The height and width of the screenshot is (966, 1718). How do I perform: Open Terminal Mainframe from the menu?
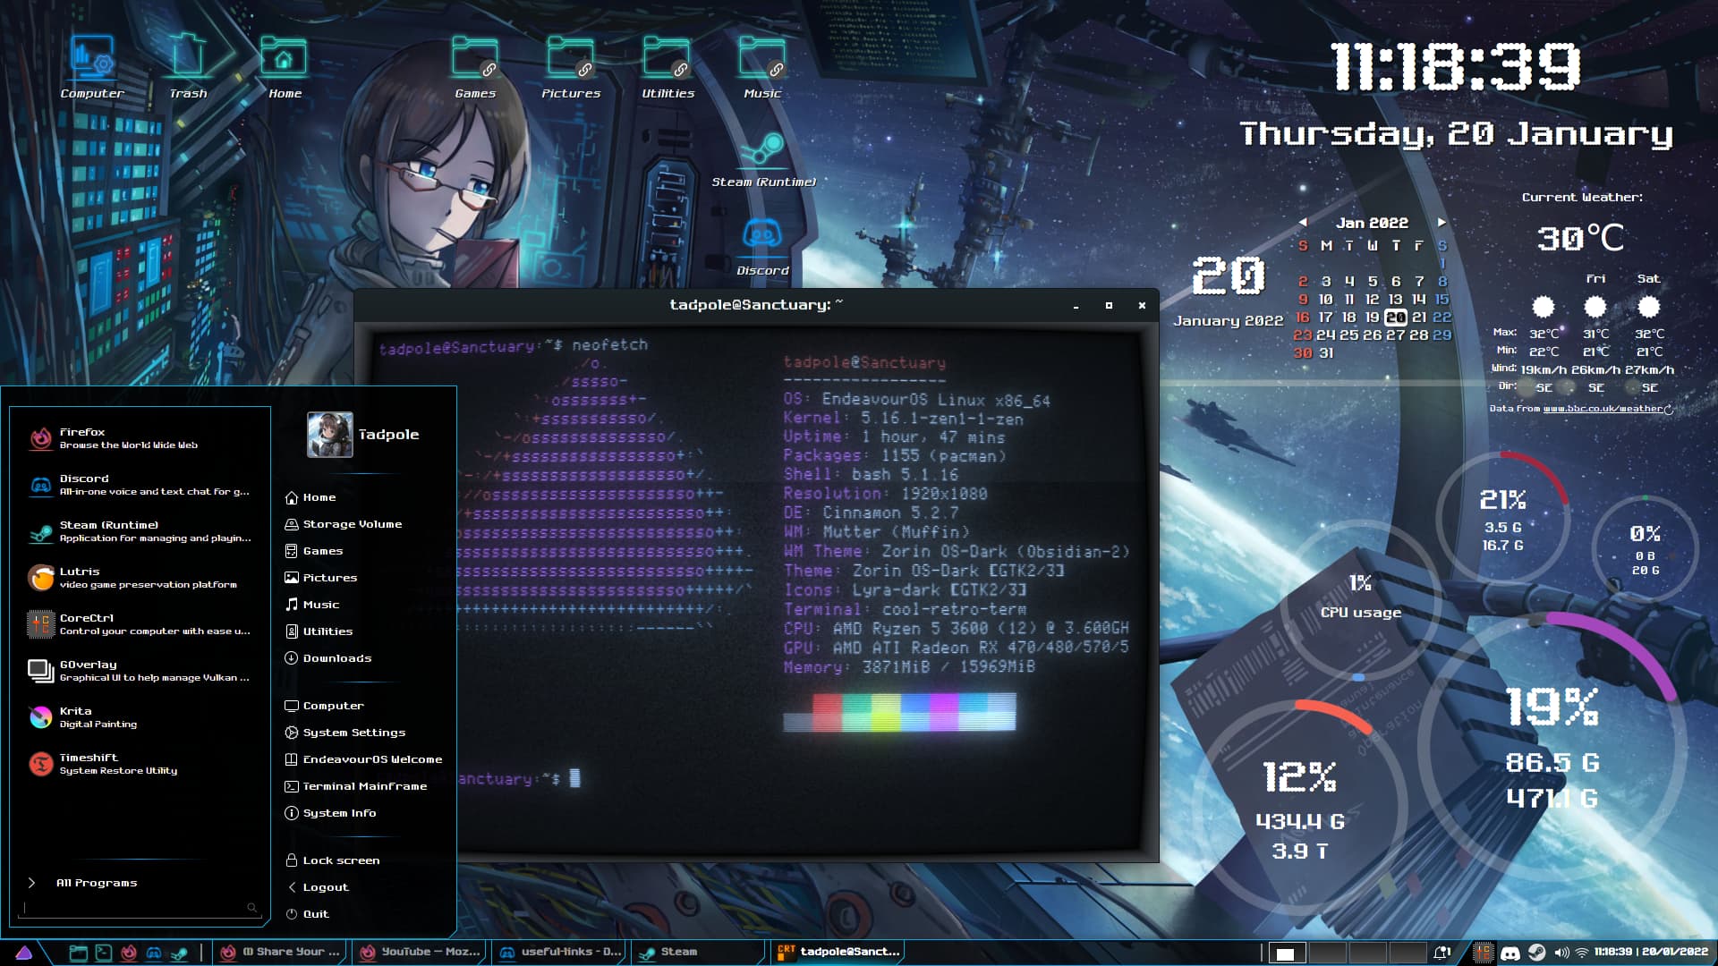click(x=356, y=786)
